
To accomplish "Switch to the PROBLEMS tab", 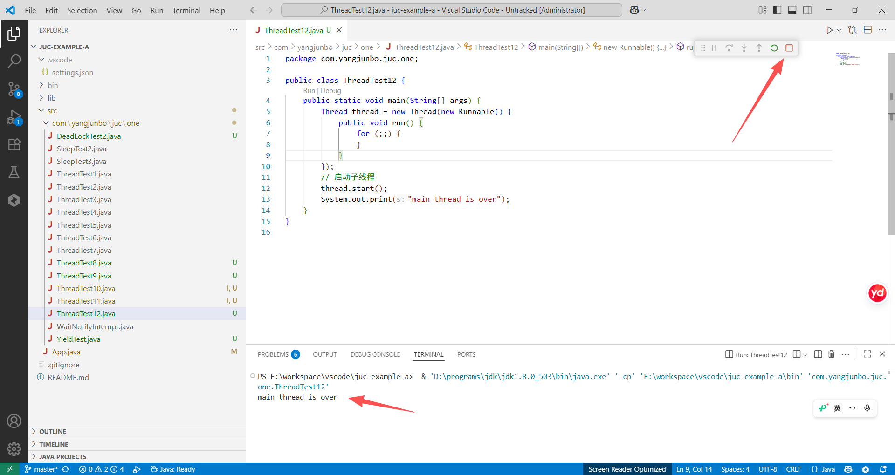I will (278, 354).
